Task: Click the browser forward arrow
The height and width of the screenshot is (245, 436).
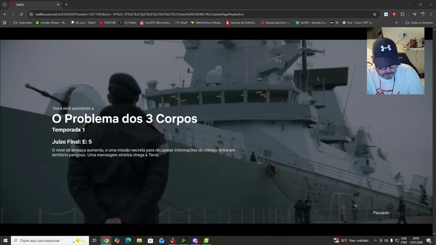Action: click(x=13, y=14)
